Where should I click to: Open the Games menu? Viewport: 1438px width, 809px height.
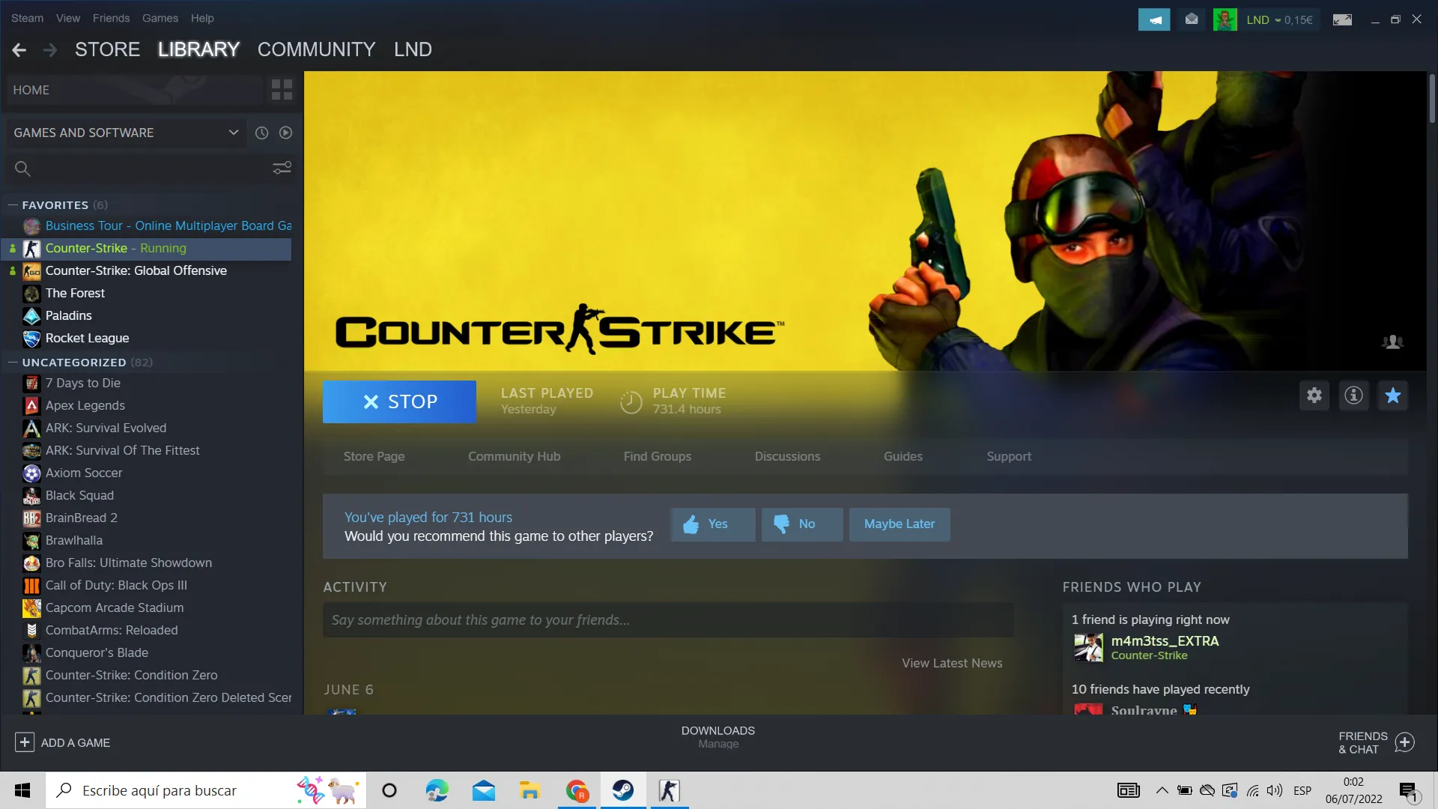[160, 18]
